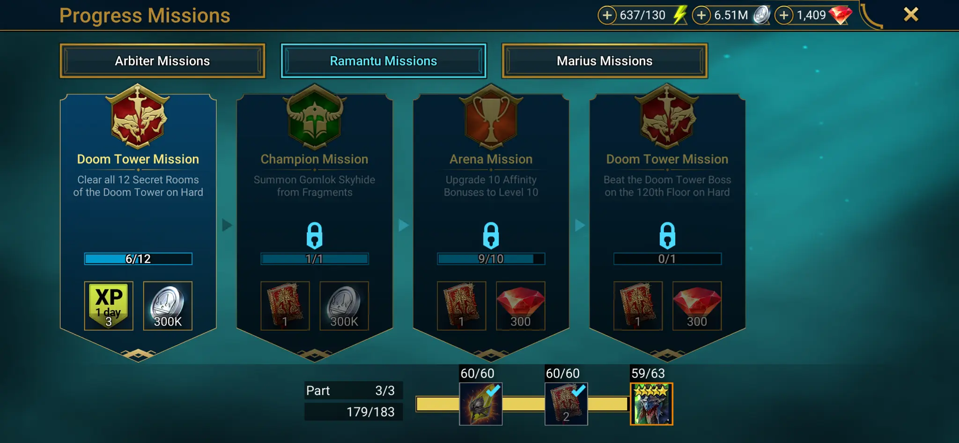Select the Arena Mission trophy emblem
This screenshot has height=443, width=959.
click(x=491, y=117)
